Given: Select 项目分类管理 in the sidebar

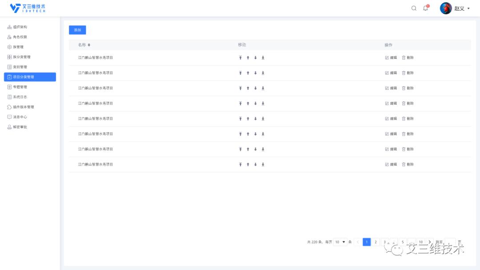Looking at the screenshot, I should coord(30,77).
